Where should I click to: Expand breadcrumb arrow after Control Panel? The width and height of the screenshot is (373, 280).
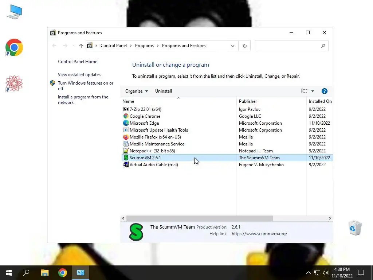tap(131, 46)
